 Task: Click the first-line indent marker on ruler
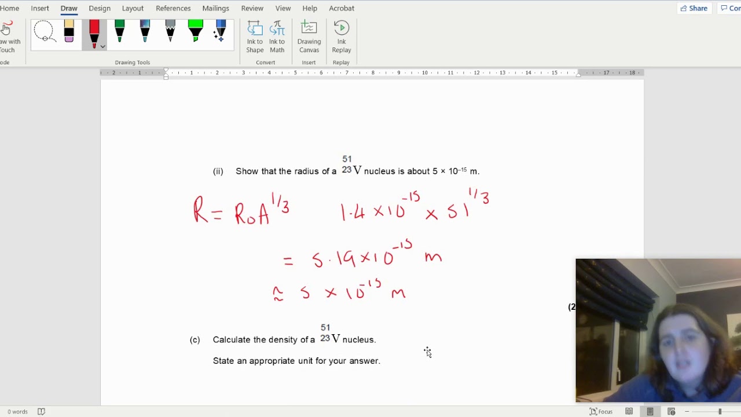tap(166, 70)
